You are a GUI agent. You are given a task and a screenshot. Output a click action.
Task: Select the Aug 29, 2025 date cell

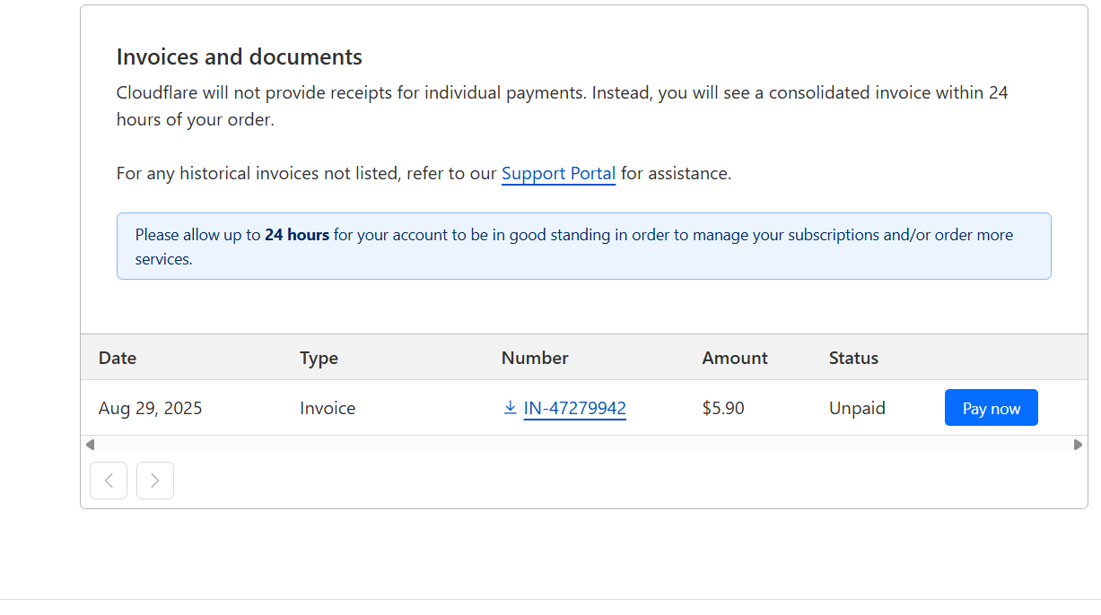pos(151,409)
